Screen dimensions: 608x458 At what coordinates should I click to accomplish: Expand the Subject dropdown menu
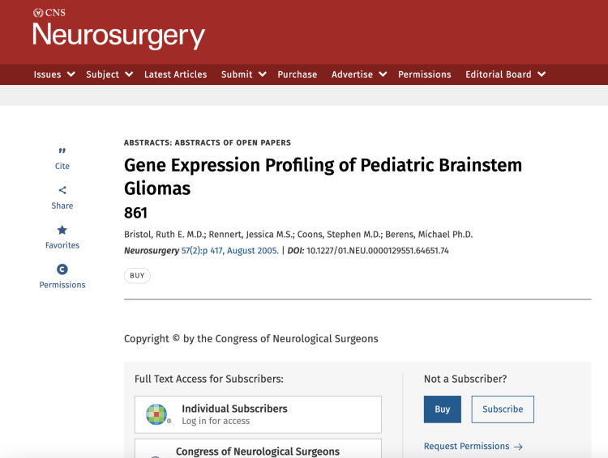[x=109, y=74]
